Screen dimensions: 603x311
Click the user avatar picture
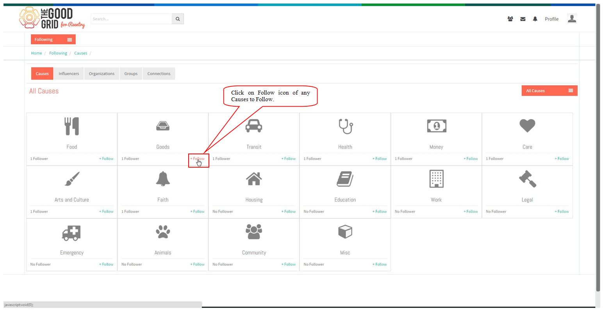572,18
